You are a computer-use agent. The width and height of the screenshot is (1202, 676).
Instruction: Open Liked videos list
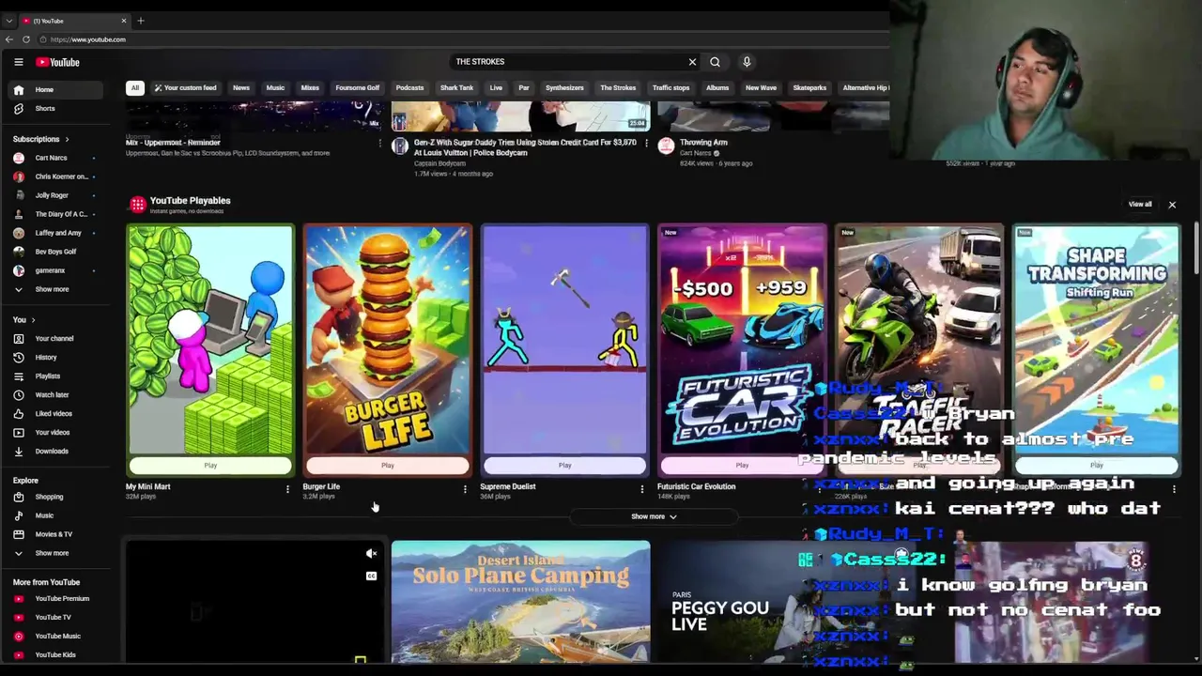click(x=56, y=413)
